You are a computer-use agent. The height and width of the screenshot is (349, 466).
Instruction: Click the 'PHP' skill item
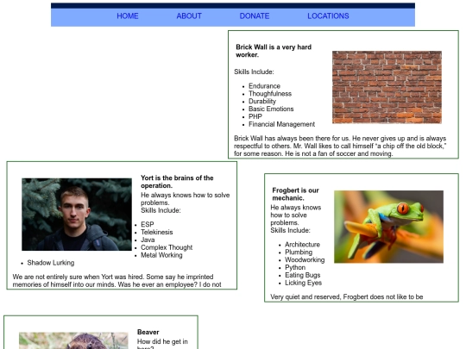[x=255, y=116]
